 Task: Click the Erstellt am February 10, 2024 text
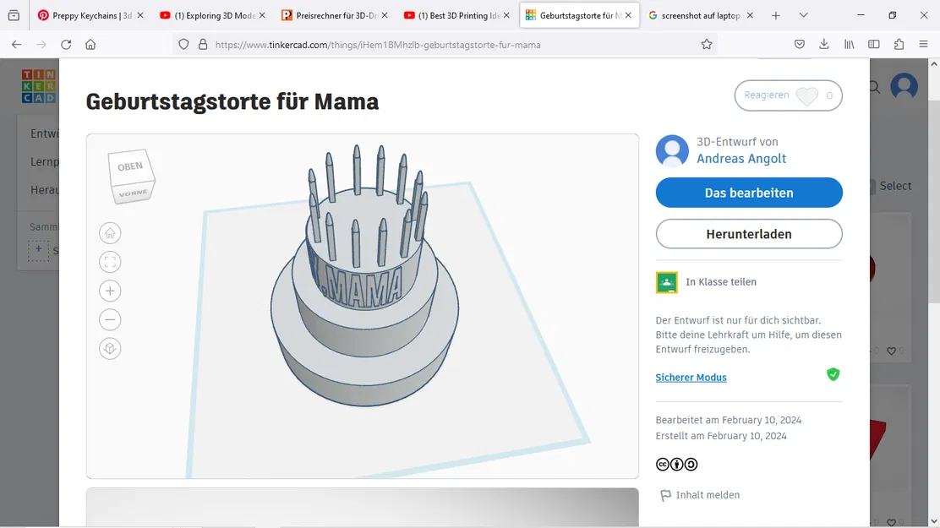tap(721, 436)
